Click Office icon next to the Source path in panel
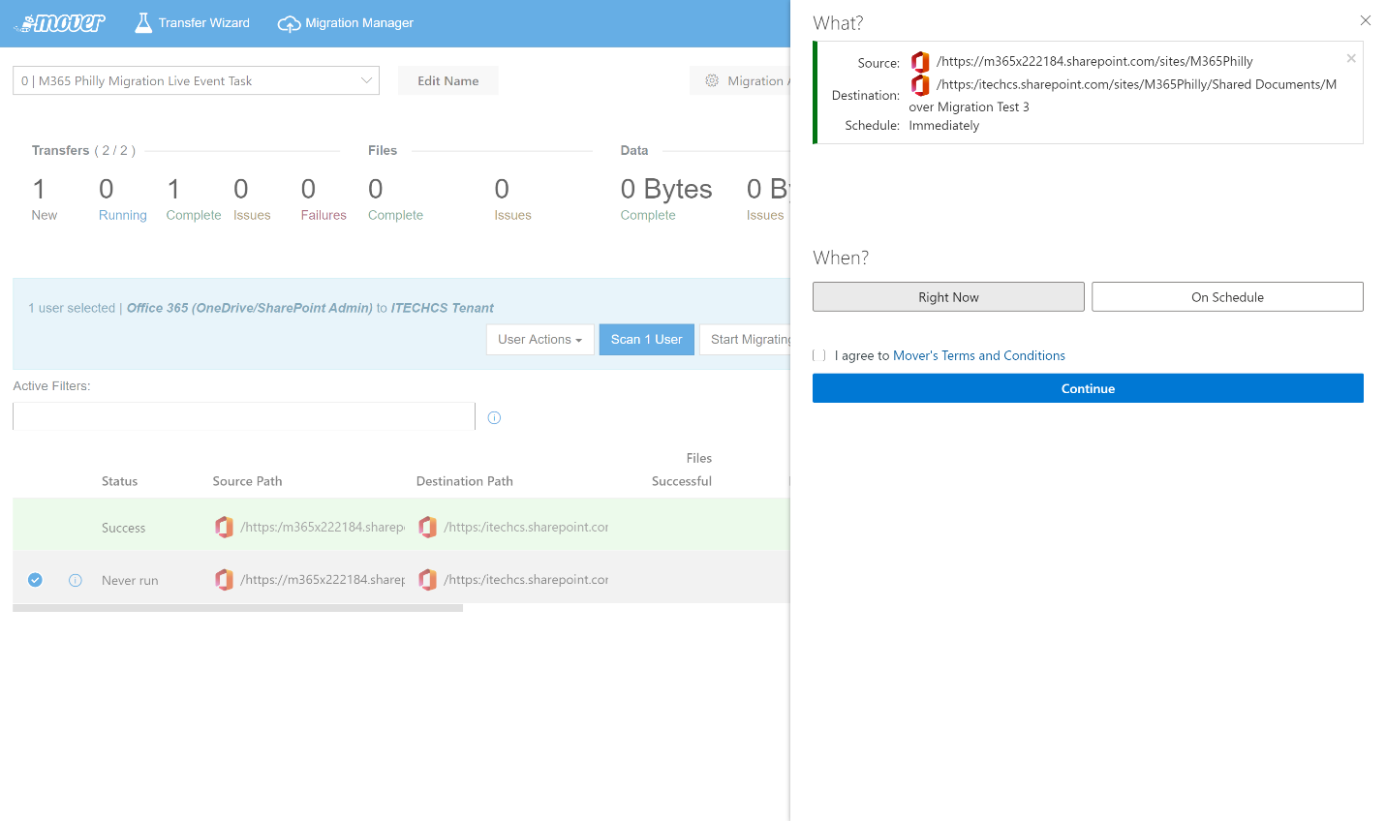This screenshot has height=821, width=1386. pyautogui.click(x=920, y=62)
